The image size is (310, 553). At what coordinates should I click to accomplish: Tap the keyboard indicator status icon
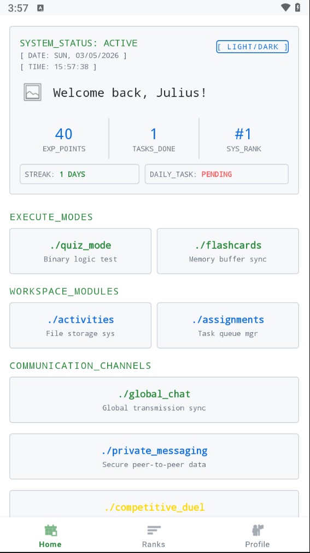coord(40,8)
